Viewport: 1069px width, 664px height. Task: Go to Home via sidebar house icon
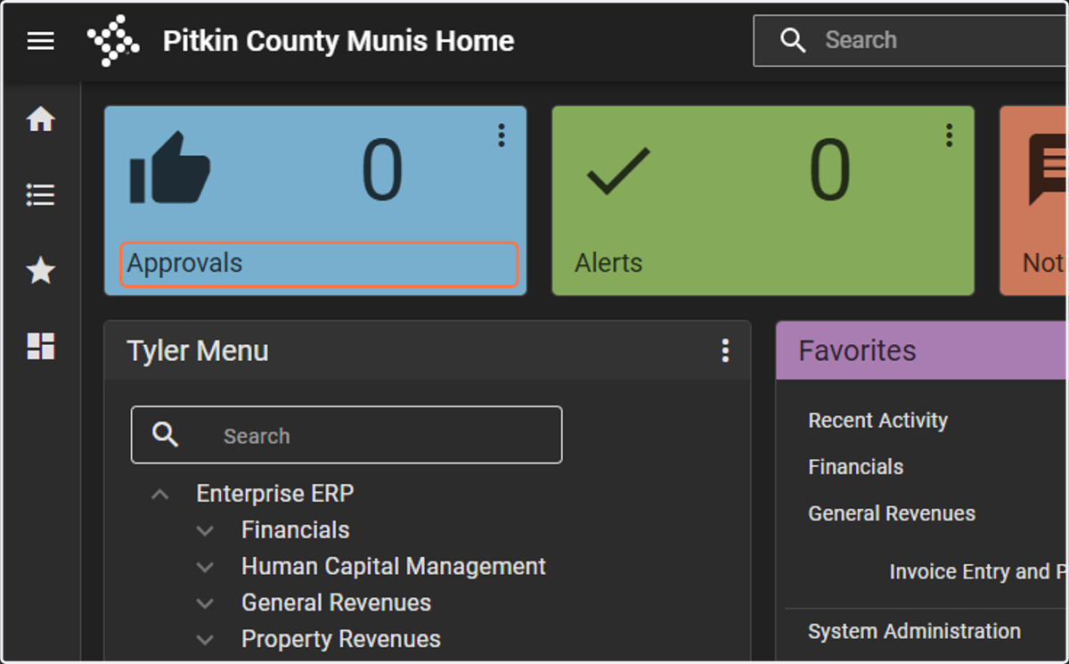coord(41,119)
